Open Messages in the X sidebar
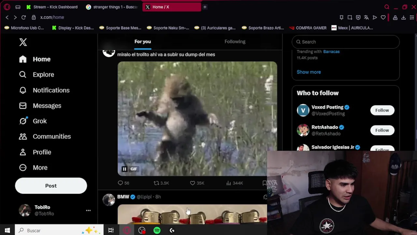The image size is (417, 235). tap(40, 105)
